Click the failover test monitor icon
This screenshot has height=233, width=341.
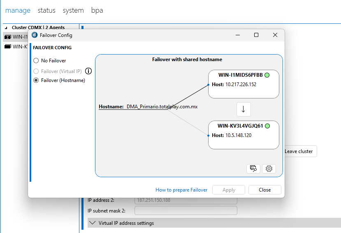pyautogui.click(x=253, y=169)
